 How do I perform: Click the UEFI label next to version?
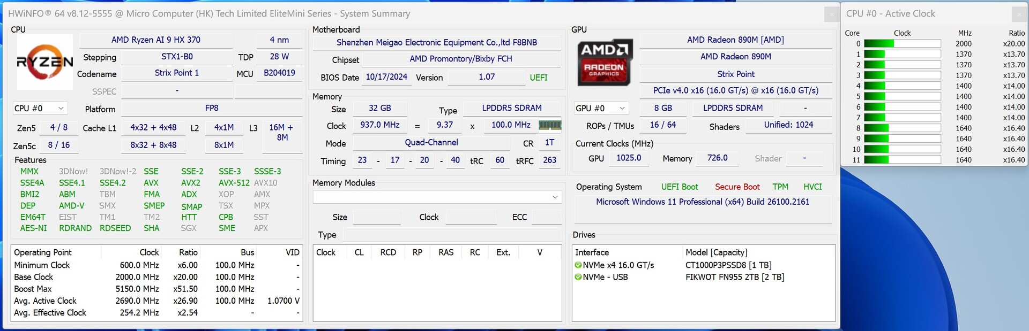click(x=539, y=78)
